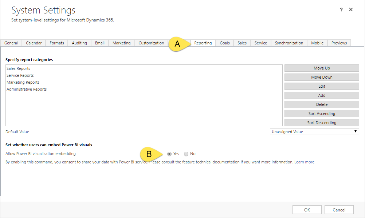Switch to the Synchronization tab
This screenshot has width=365, height=218.
coord(289,43)
